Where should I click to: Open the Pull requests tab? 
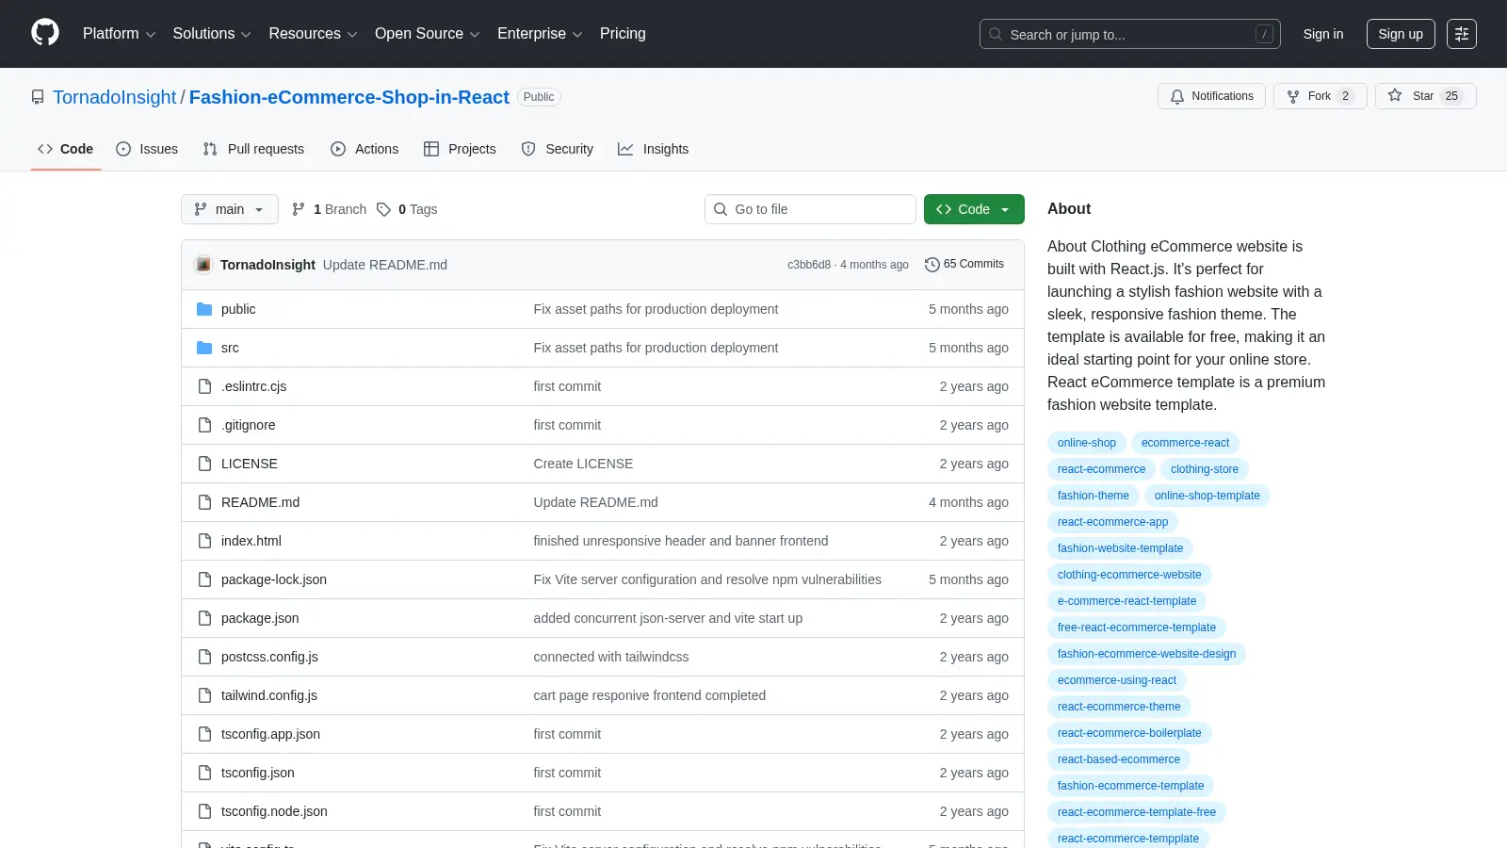point(253,149)
